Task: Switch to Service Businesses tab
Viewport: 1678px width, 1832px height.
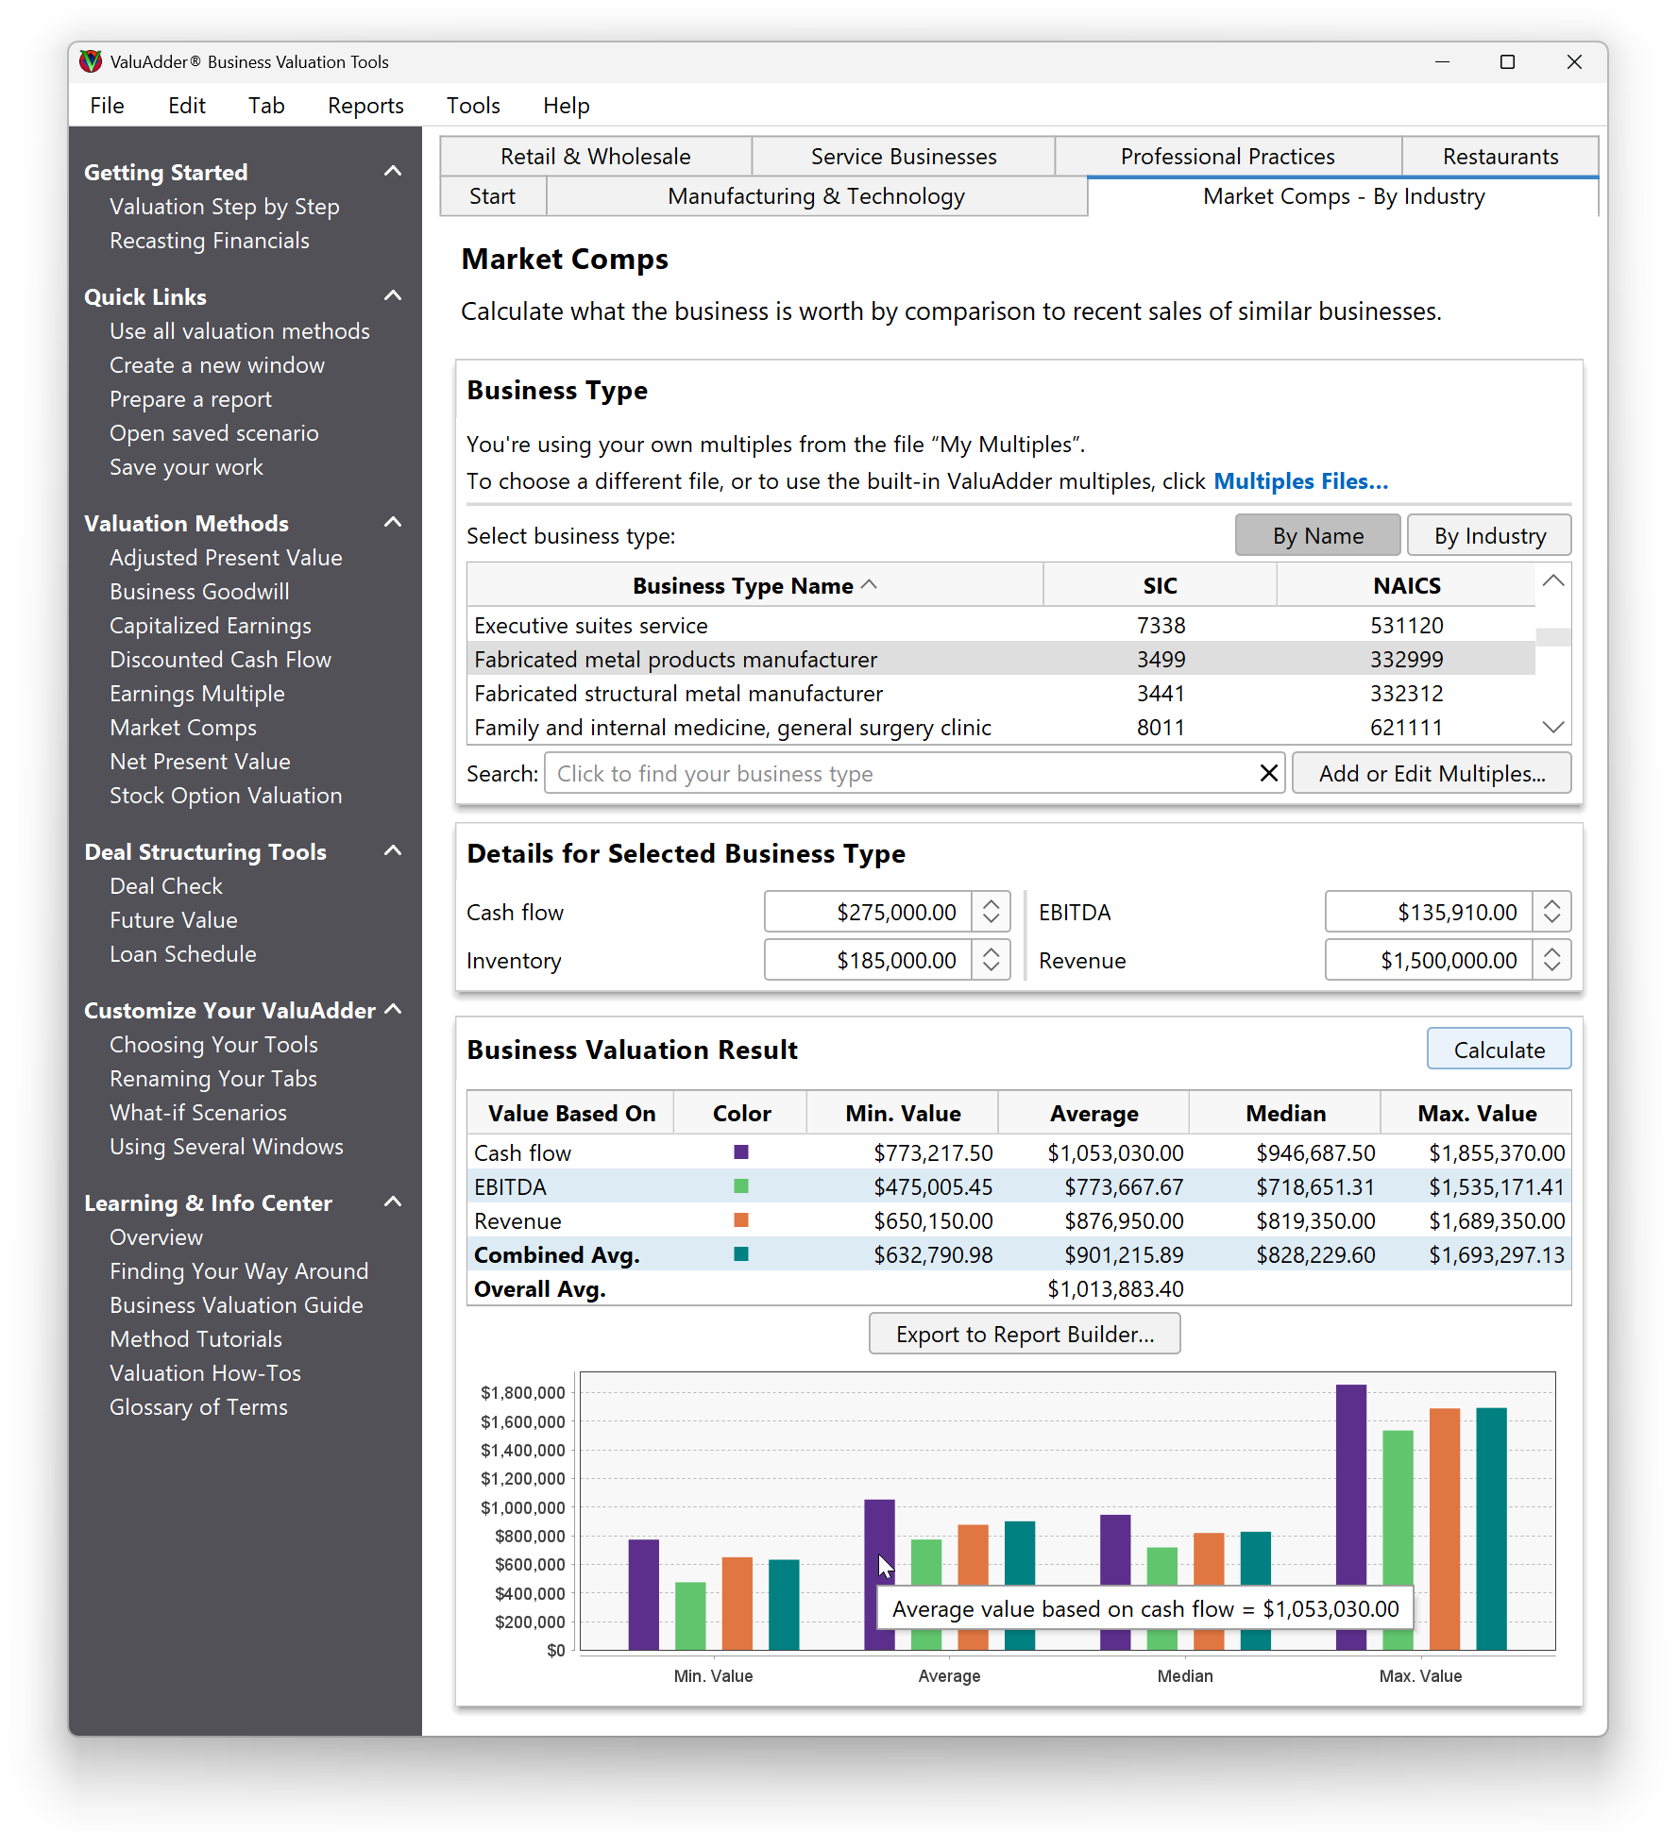Action: 904,157
